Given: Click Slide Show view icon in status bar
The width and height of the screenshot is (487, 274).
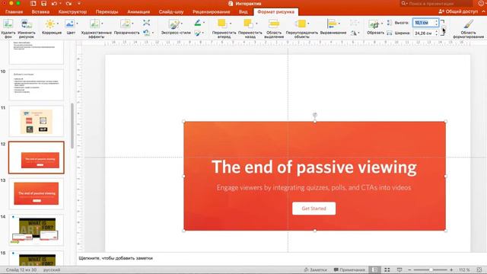Looking at the screenshot, I should 399,269.
